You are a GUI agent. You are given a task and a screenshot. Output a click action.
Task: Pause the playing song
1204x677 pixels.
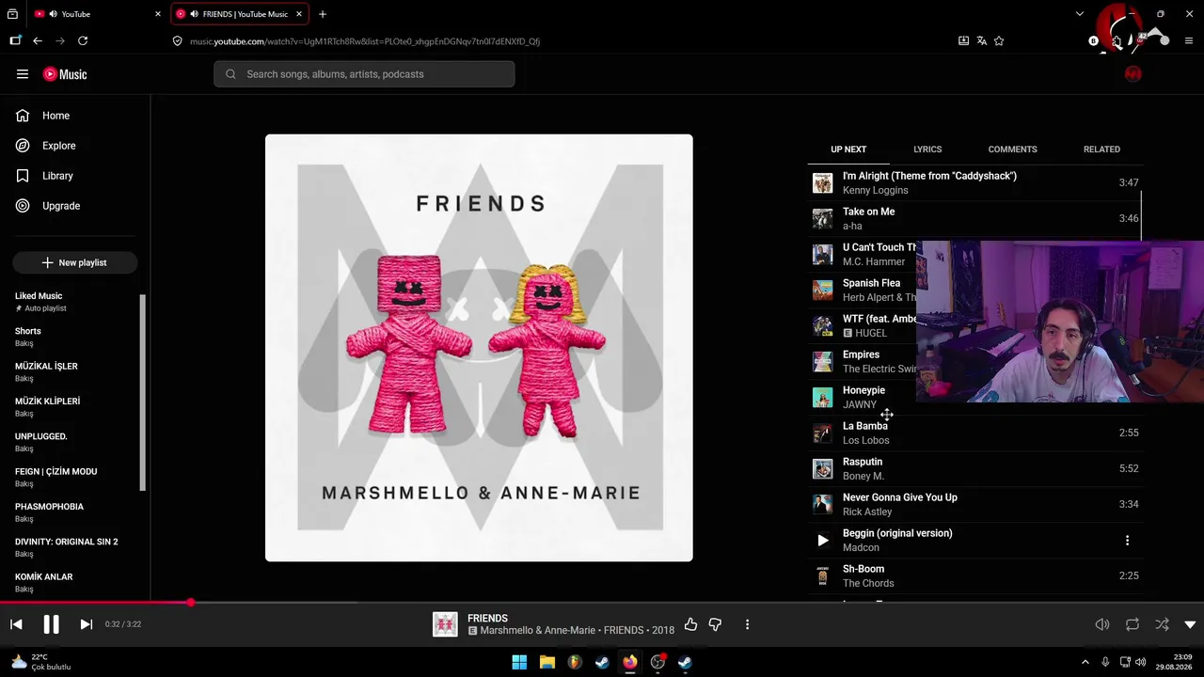[x=51, y=624]
